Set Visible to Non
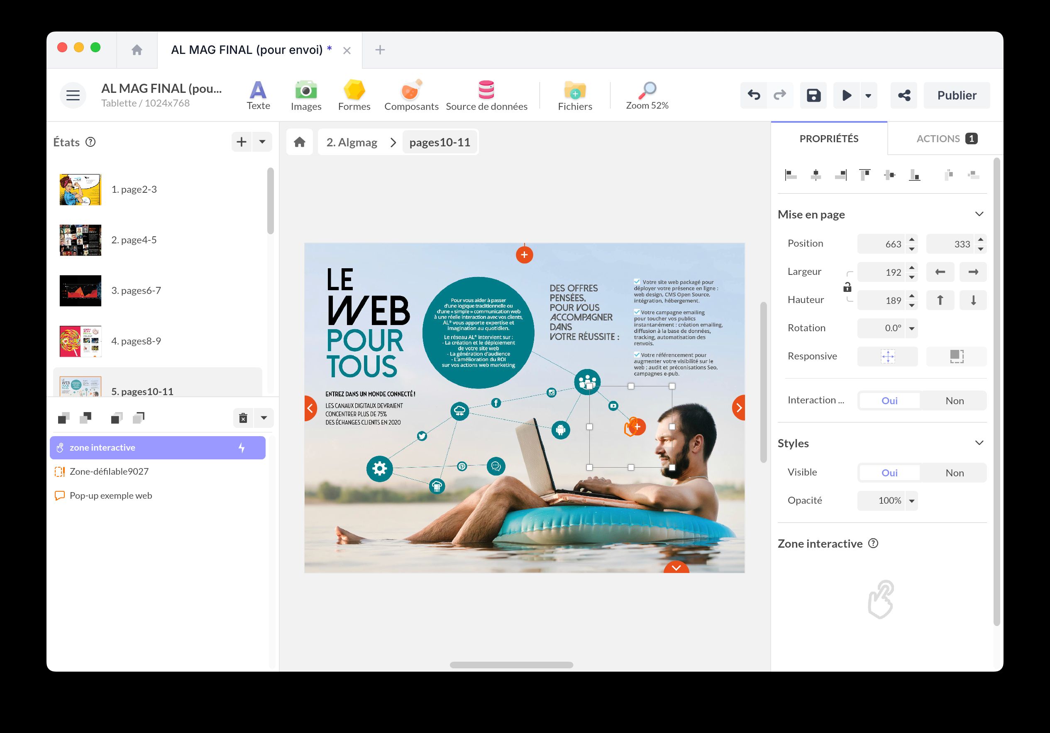 tap(954, 473)
